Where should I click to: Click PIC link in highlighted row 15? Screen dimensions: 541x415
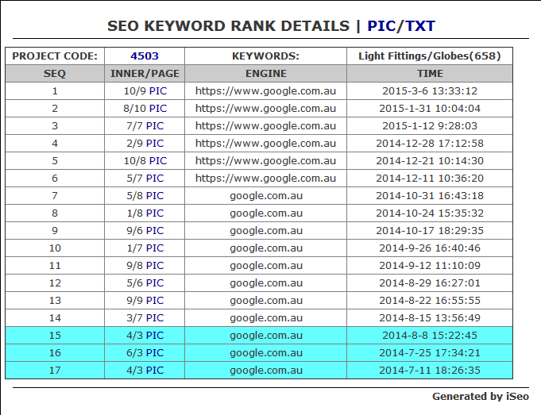coord(155,336)
